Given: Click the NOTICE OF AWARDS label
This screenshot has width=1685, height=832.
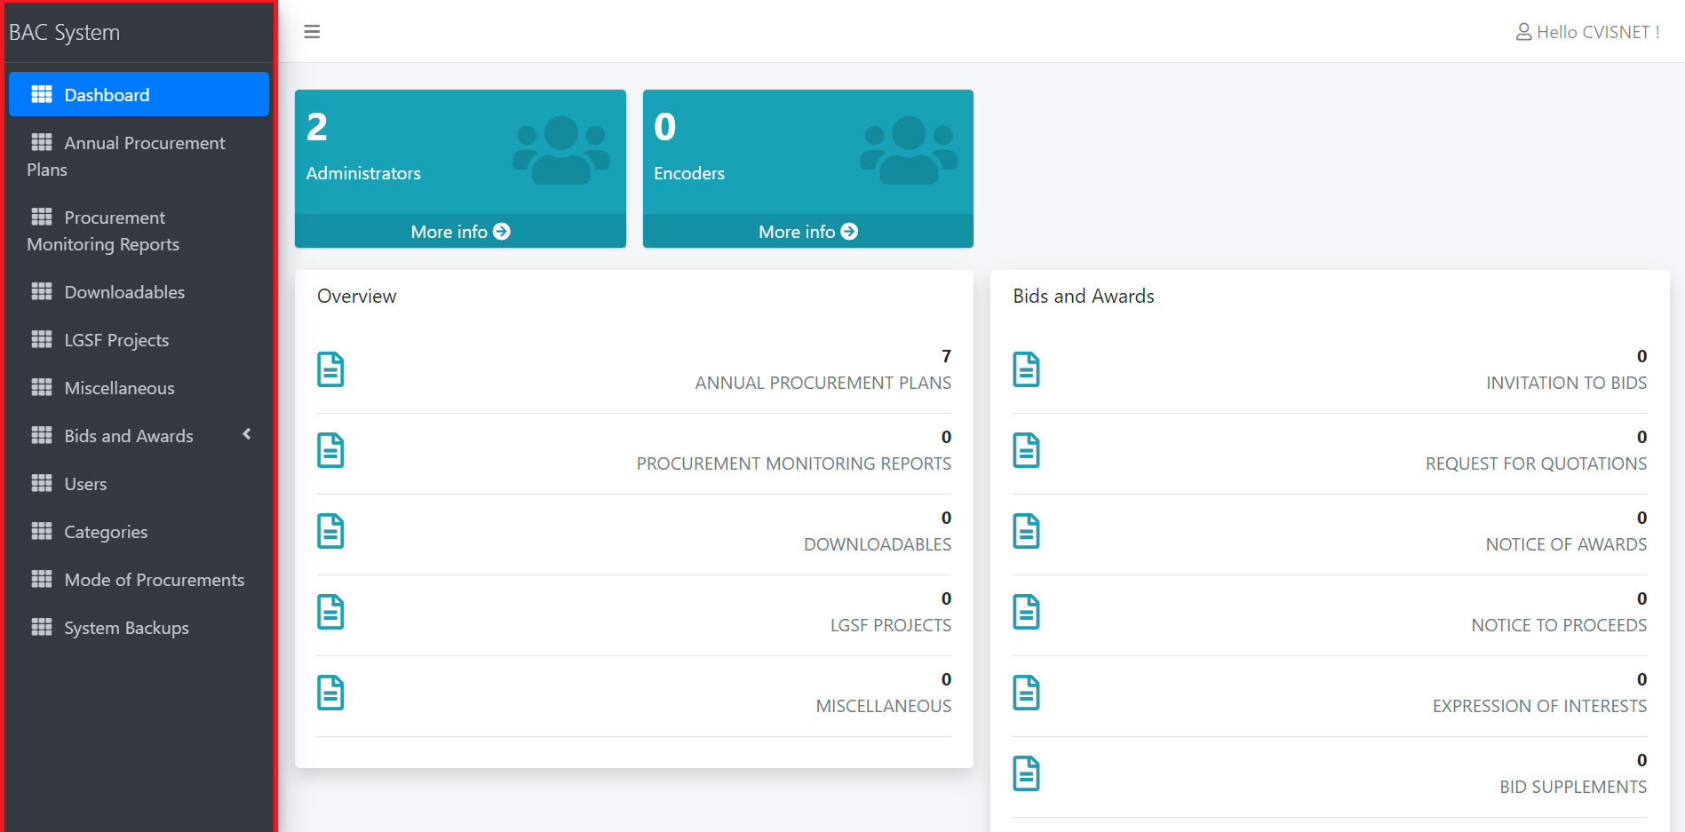Looking at the screenshot, I should click(1567, 544).
